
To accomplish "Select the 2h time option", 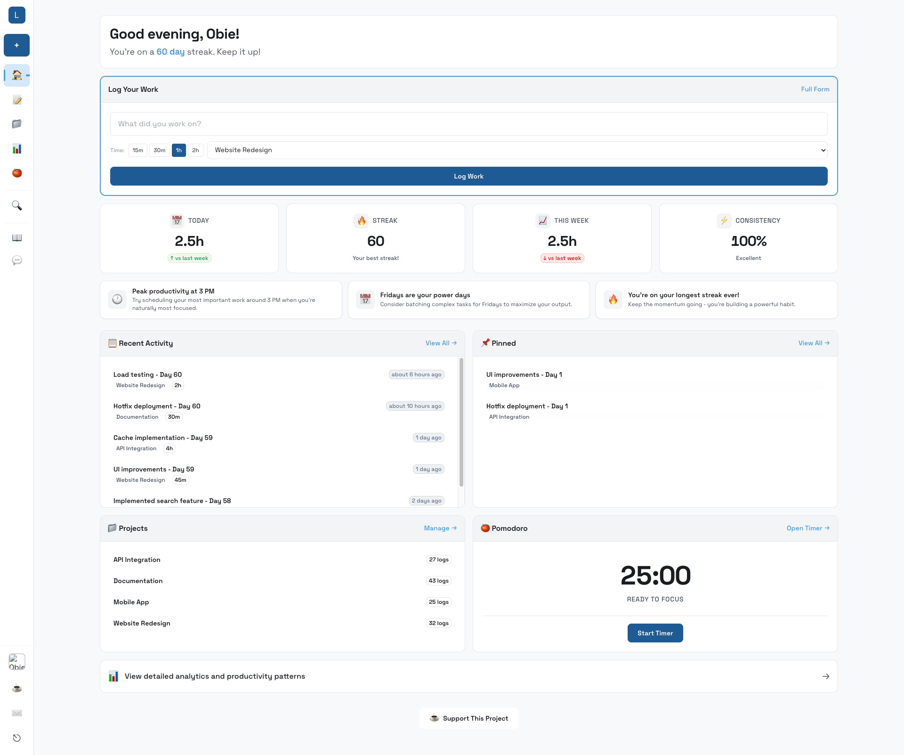I will [195, 150].
